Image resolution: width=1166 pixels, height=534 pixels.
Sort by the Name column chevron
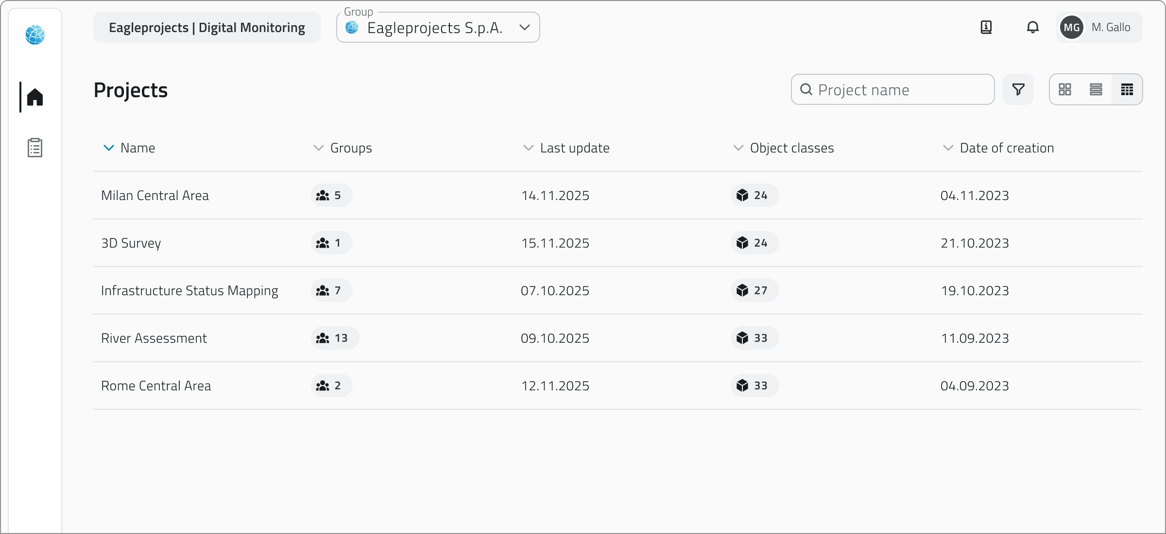[109, 148]
